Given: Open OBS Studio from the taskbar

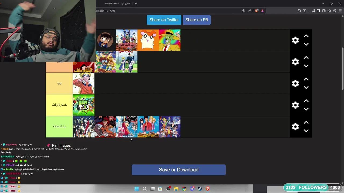Looking at the screenshot, I should [168, 189].
